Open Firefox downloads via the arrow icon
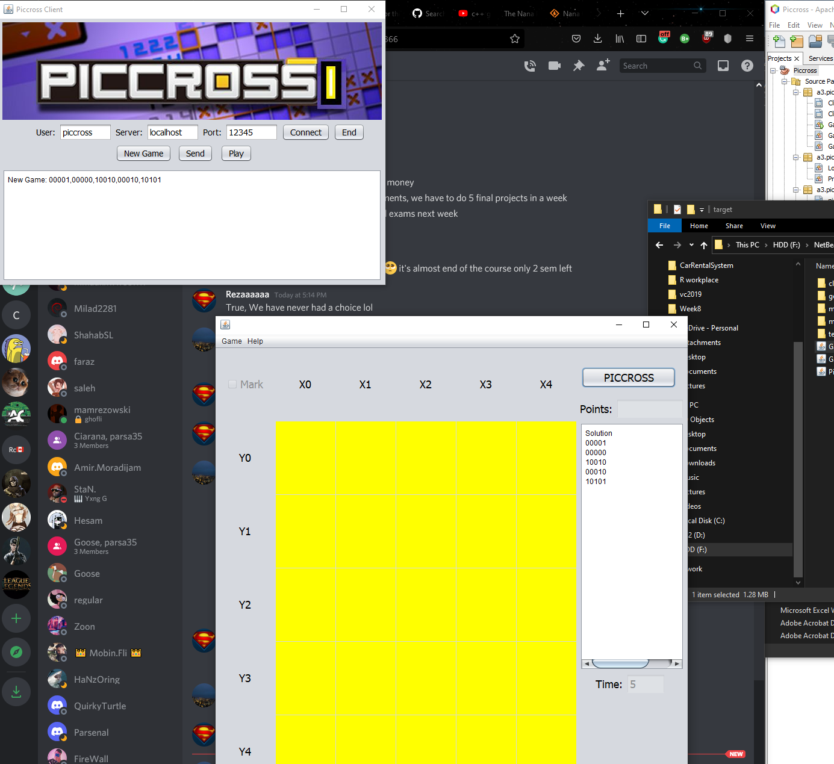Image resolution: width=834 pixels, height=764 pixels. pyautogui.click(x=597, y=38)
